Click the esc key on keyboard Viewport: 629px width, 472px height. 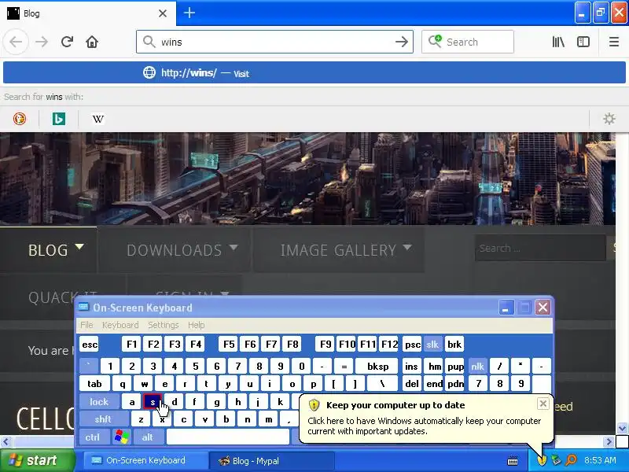[x=89, y=345]
